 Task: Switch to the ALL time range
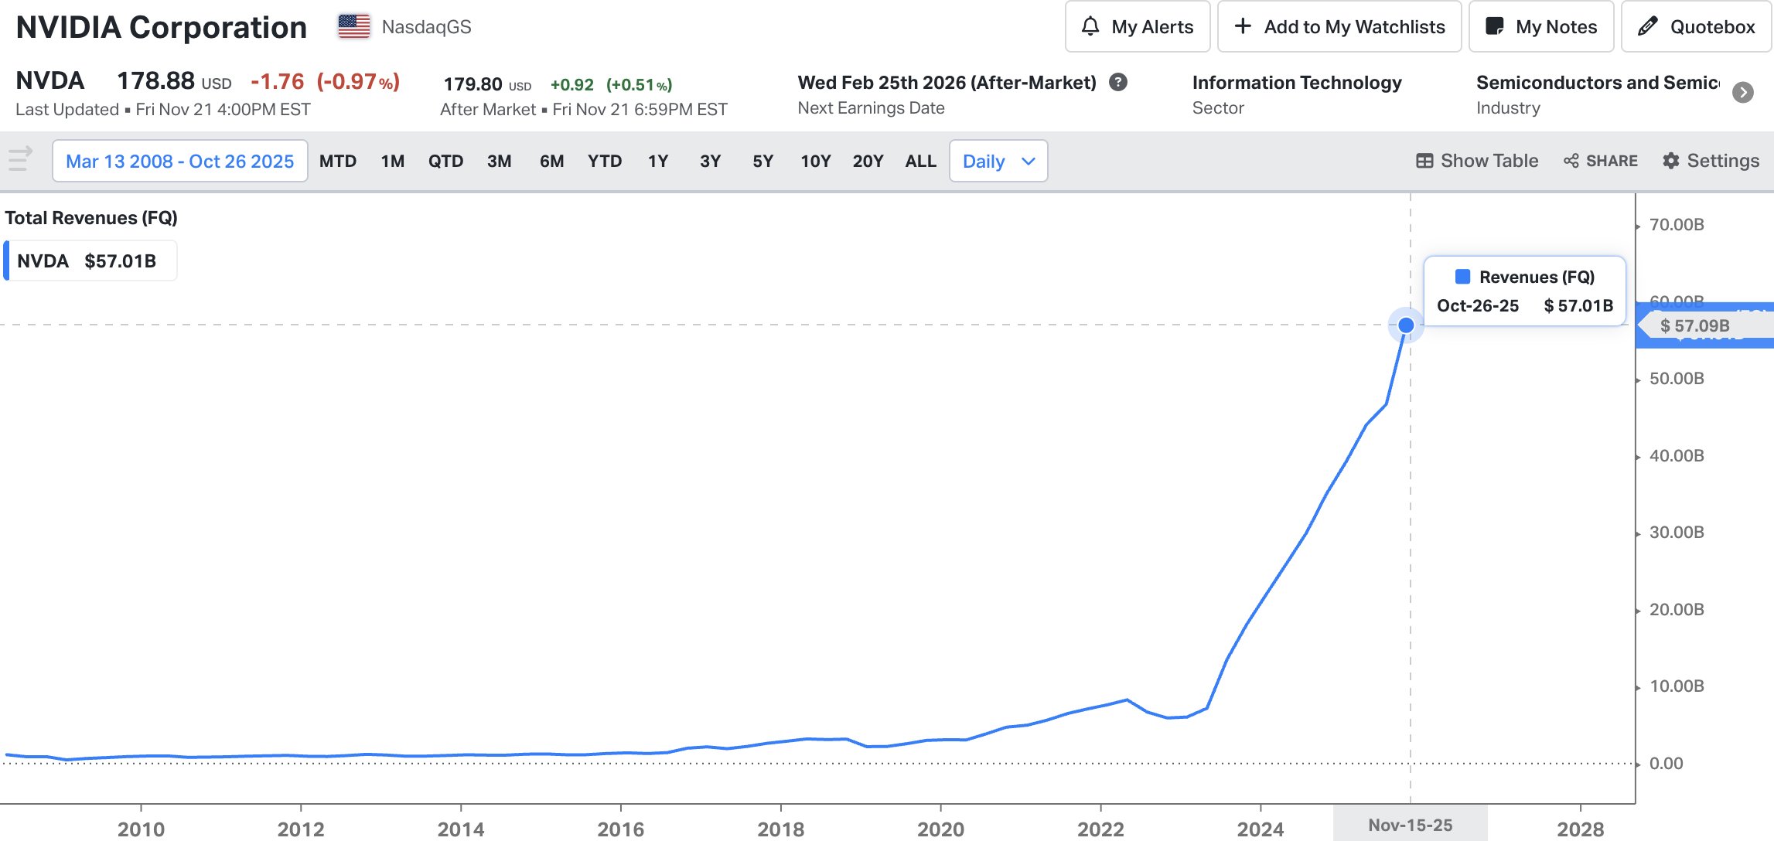[x=920, y=161]
